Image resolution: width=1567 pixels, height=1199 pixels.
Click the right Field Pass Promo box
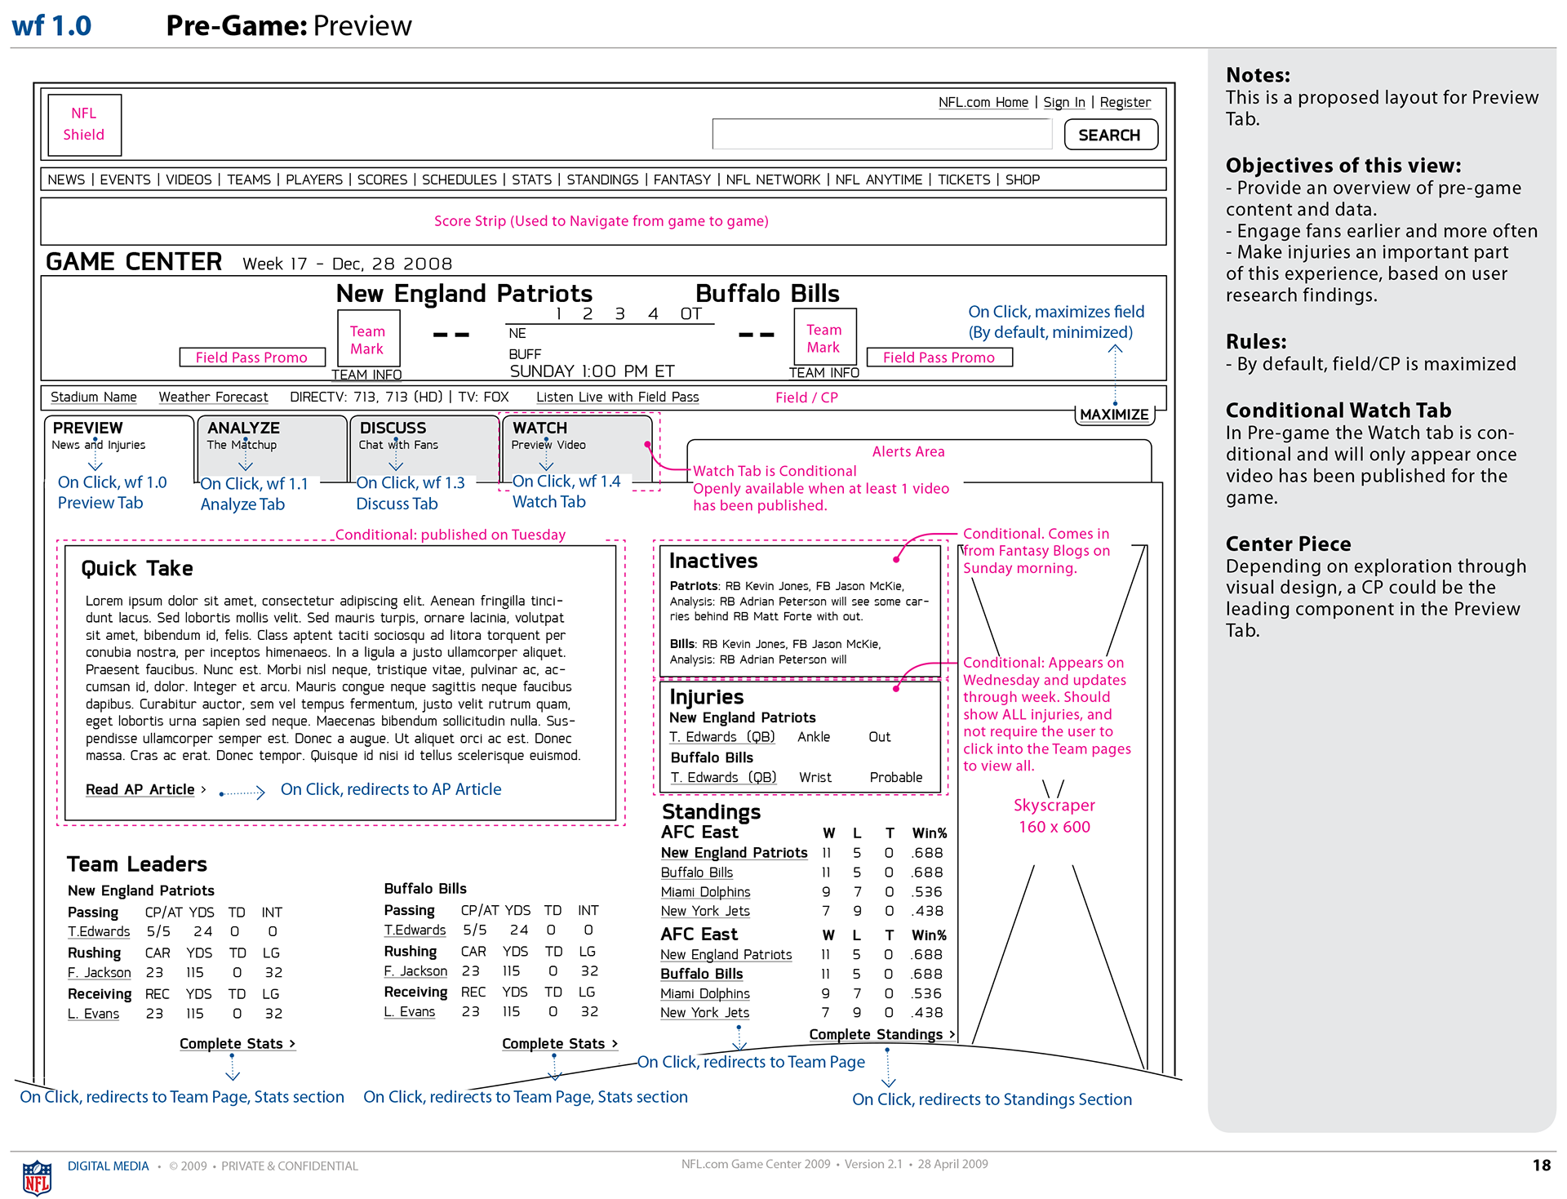[x=939, y=357]
